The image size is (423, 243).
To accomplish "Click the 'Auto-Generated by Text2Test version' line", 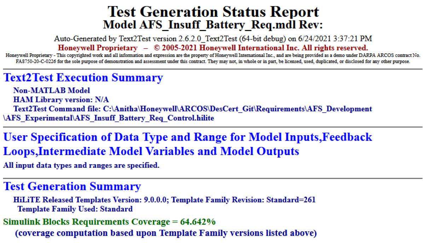I will (213, 39).
